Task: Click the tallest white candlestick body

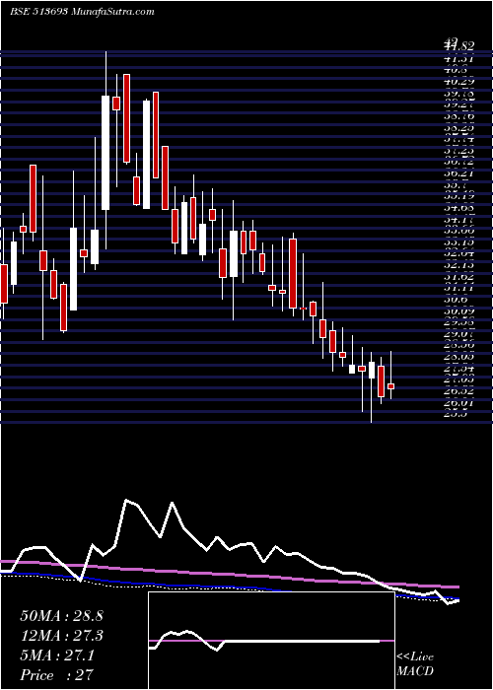Action: click(x=106, y=153)
